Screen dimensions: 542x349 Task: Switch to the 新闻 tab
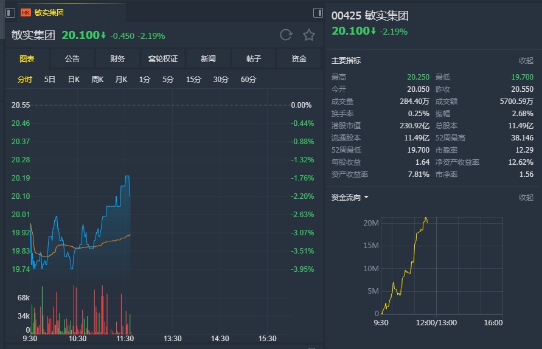pos(208,59)
